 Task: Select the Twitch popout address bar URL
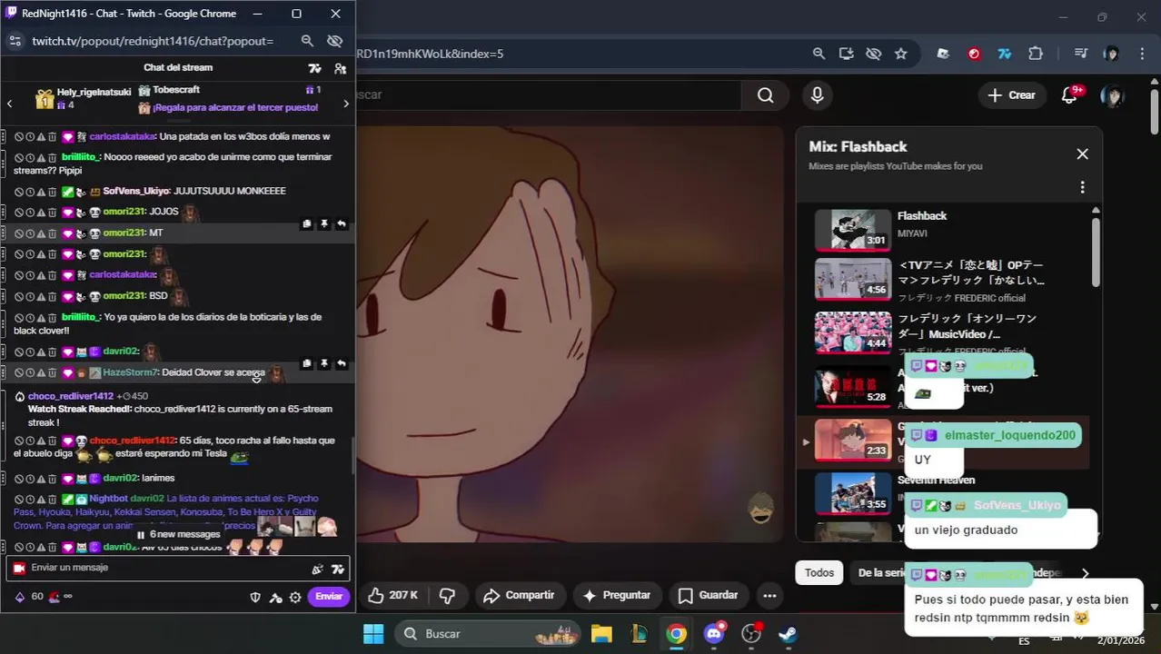coord(153,41)
